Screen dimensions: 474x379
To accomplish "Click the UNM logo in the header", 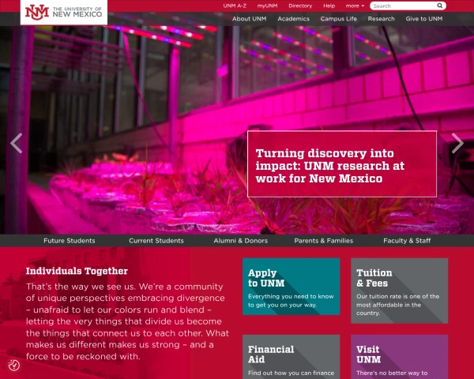I will coord(63,12).
